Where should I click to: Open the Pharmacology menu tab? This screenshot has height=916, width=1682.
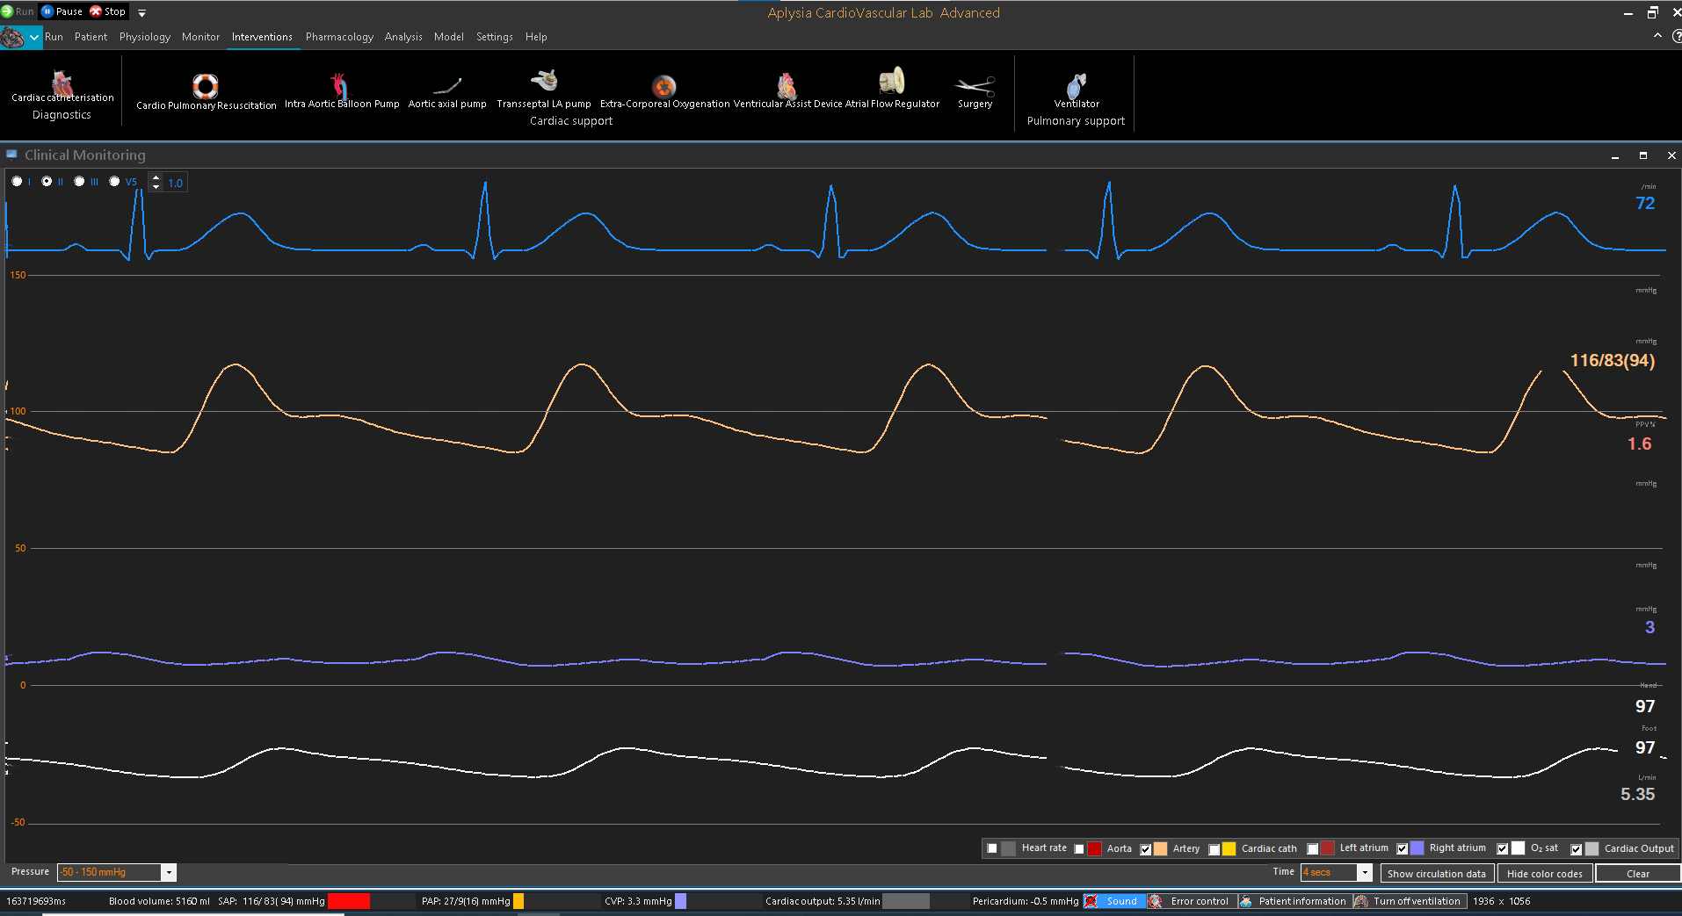click(339, 37)
